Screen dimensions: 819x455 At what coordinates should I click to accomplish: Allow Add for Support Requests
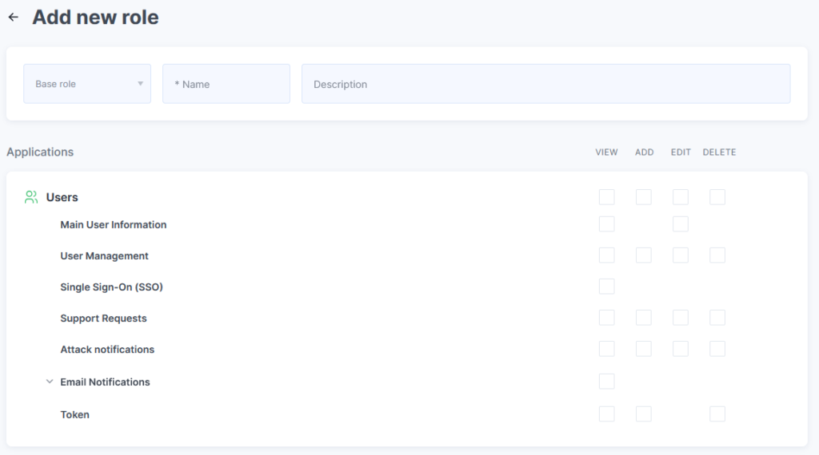click(644, 318)
